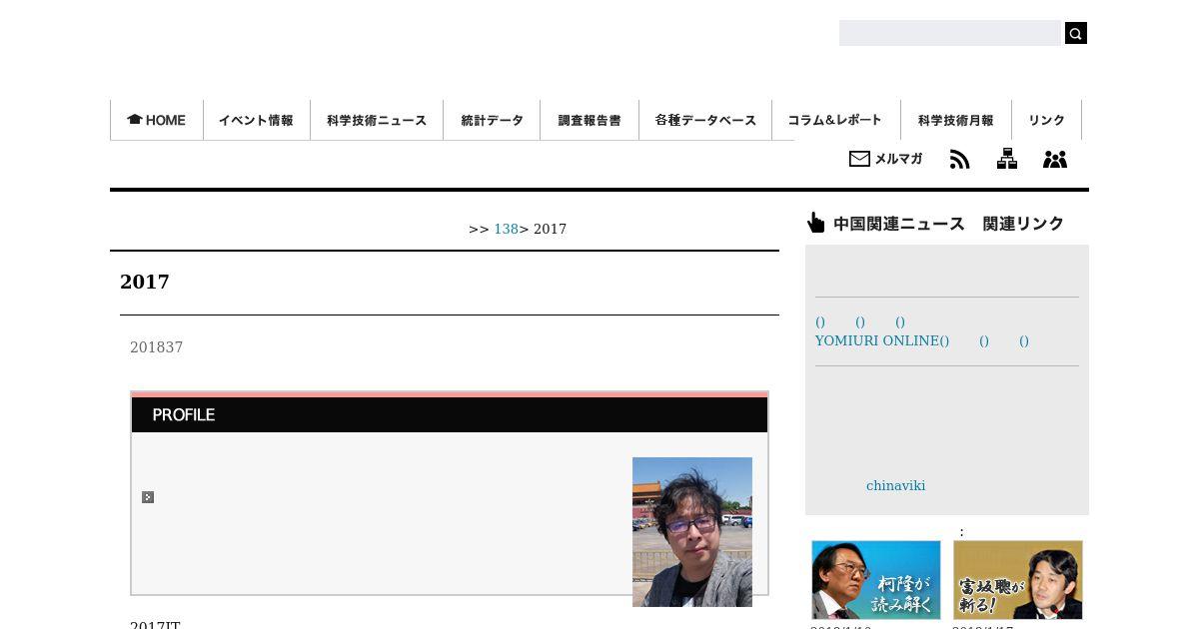This screenshot has height=629, width=1199.
Task: Open the リンク menu
Action: tap(1046, 120)
